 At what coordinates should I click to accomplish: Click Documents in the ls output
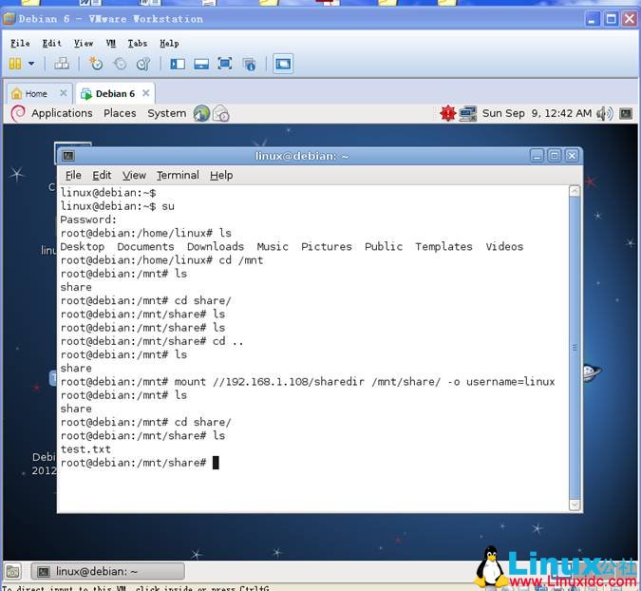pyautogui.click(x=145, y=247)
